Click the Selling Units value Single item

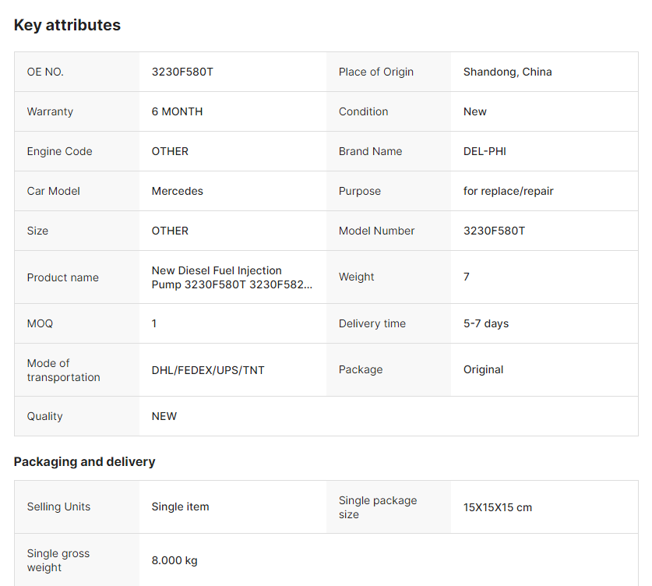pos(180,507)
